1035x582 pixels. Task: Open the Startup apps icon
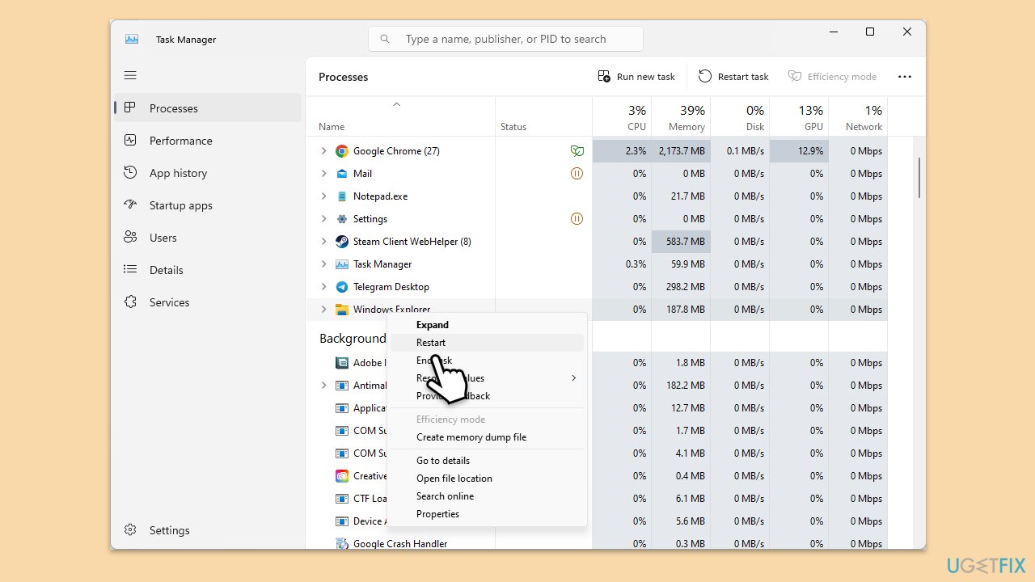[x=130, y=205]
